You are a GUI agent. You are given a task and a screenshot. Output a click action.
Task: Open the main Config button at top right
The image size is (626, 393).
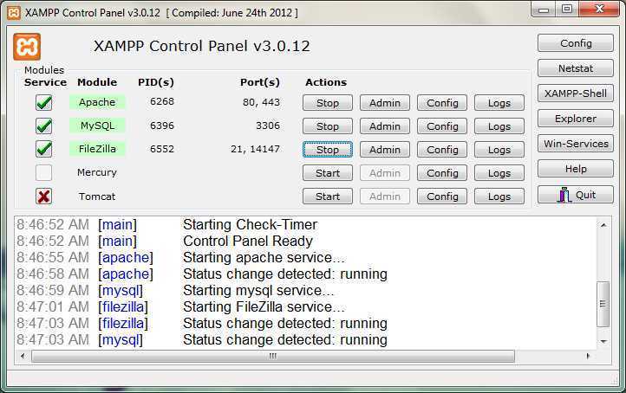point(576,43)
